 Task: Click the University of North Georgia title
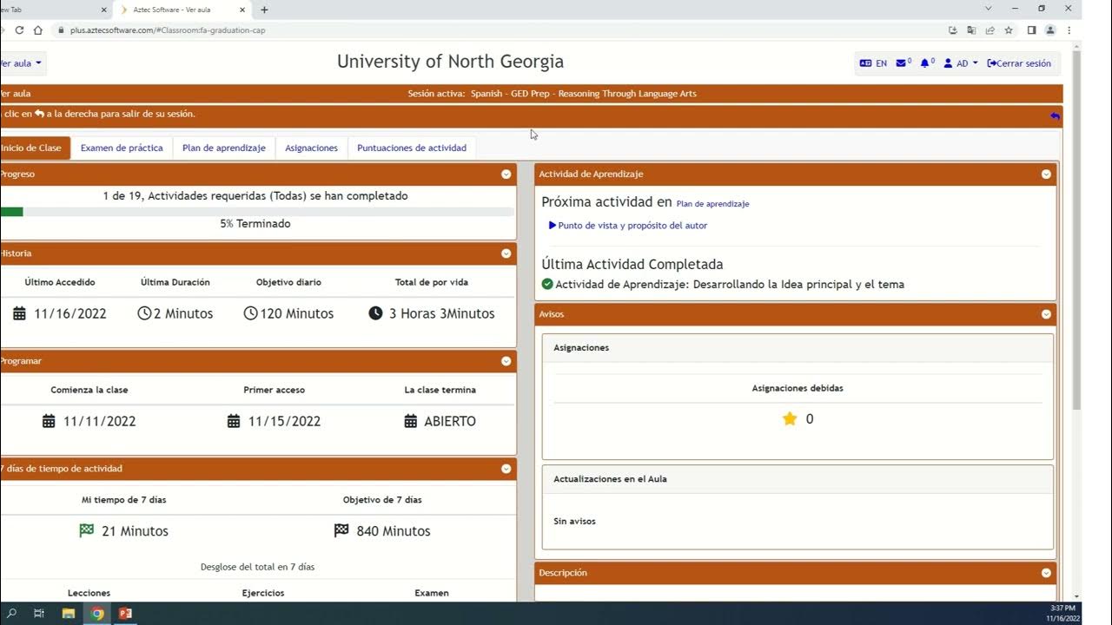point(450,62)
